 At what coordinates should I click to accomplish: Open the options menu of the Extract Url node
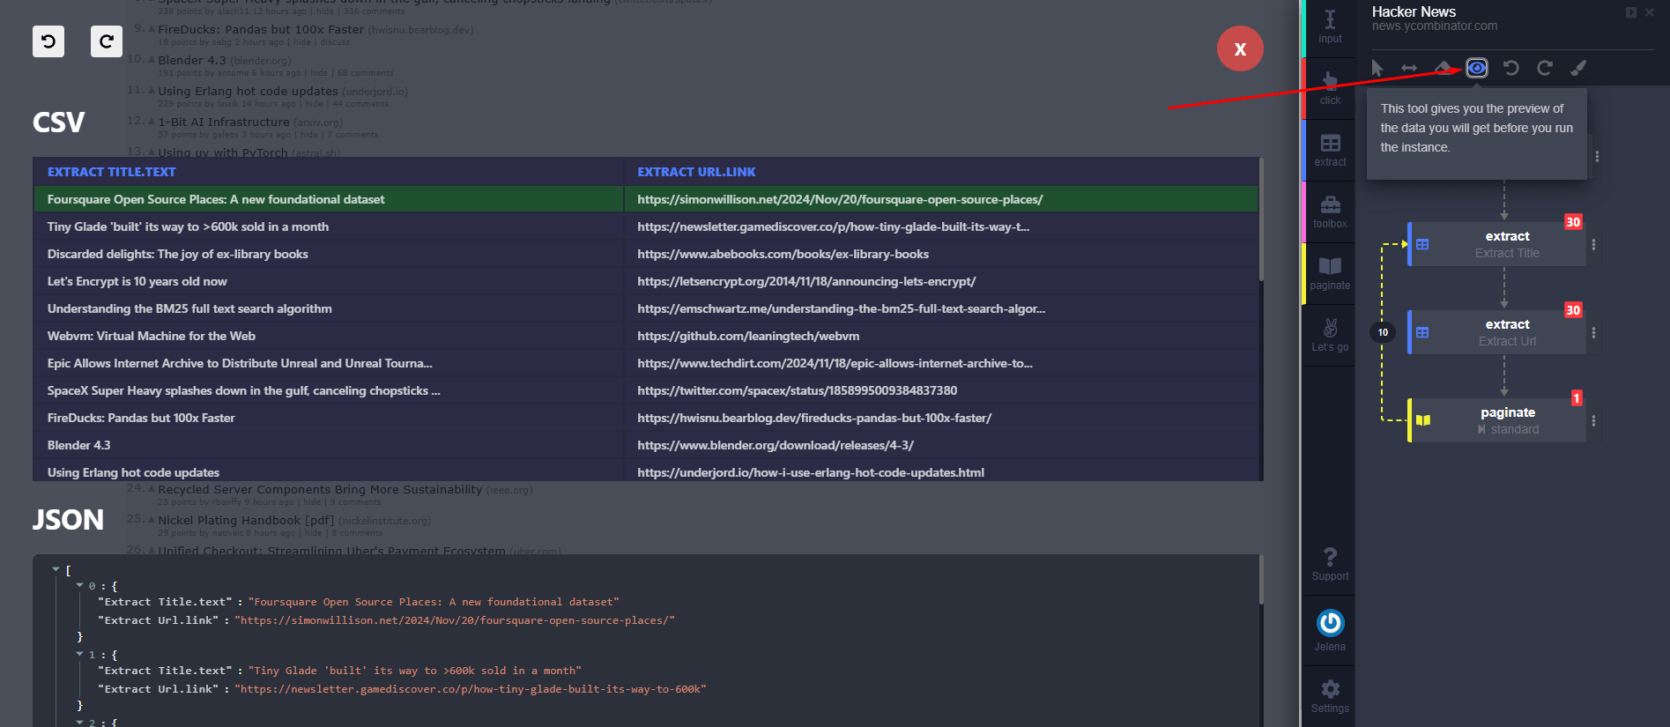click(x=1593, y=333)
